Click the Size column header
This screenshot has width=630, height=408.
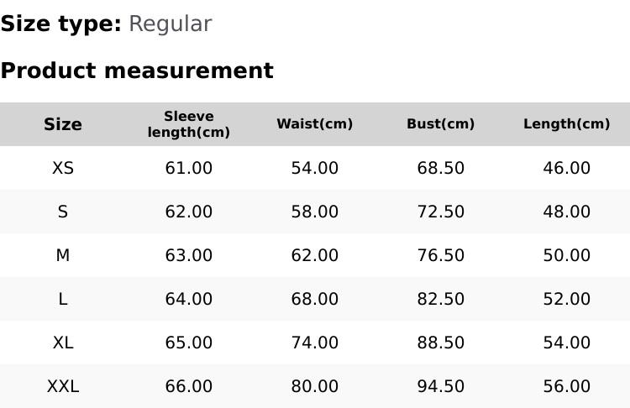point(63,124)
